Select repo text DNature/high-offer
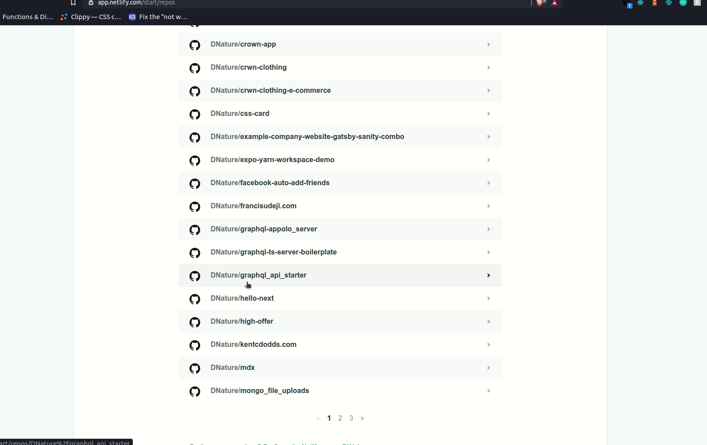The height and width of the screenshot is (445, 707). 242,322
